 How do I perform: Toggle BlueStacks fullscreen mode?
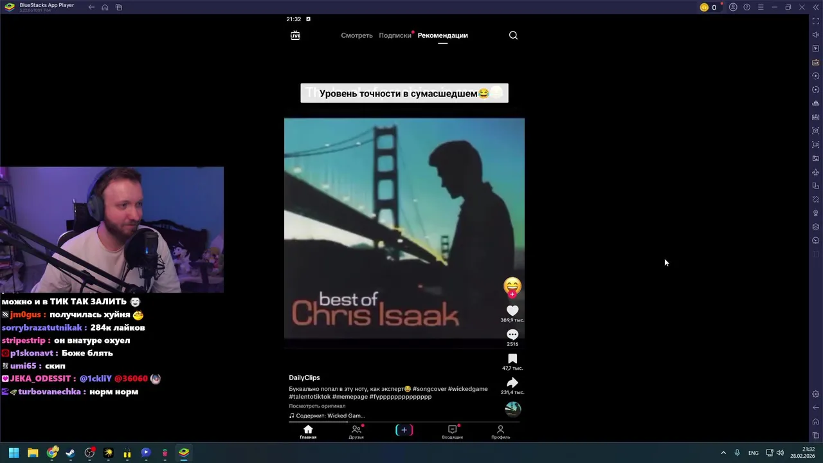(816, 21)
